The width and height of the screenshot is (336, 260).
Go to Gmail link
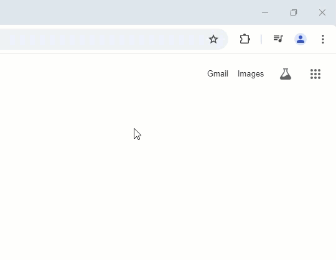click(x=218, y=73)
